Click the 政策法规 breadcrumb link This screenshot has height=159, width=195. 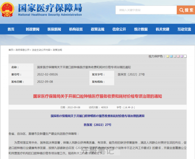point(57,50)
